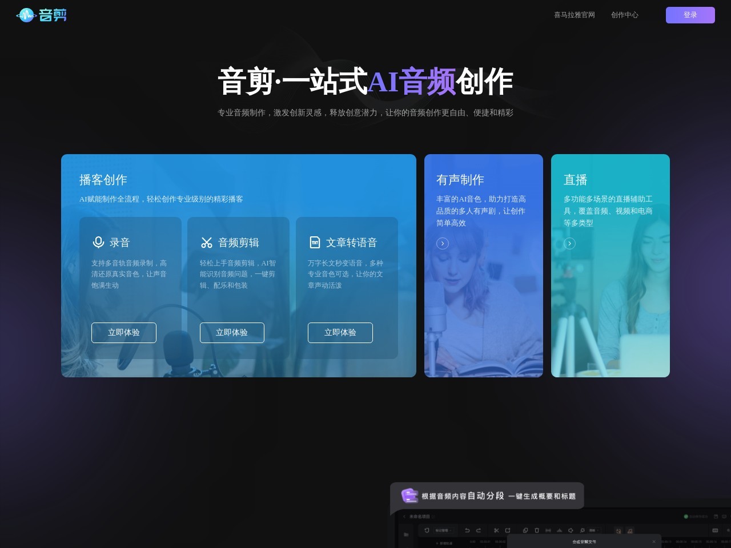Click the 音剪 logo icon

pyautogui.click(x=26, y=15)
